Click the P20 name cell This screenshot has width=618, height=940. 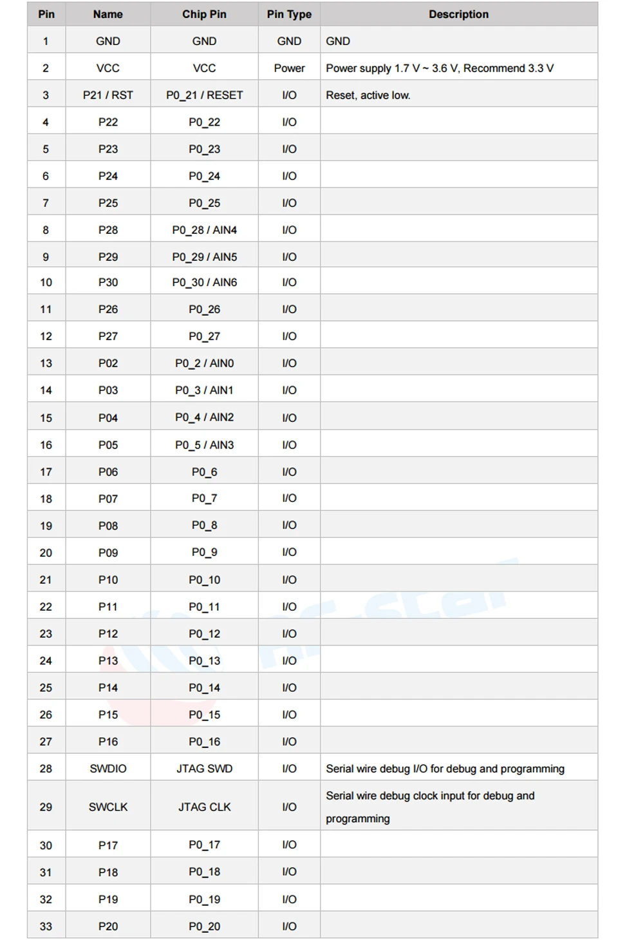click(x=108, y=926)
